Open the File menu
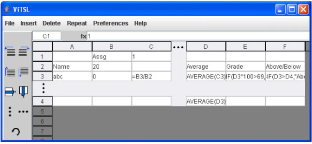 tap(10, 23)
